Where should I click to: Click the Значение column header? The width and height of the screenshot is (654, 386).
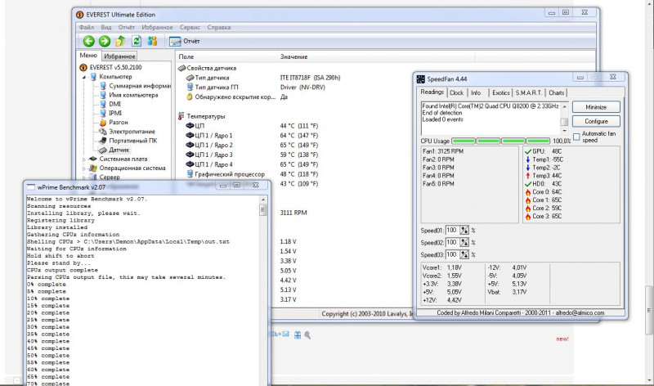[375, 56]
